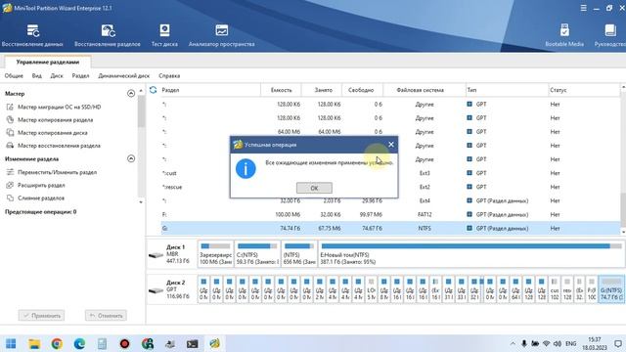Show hidden system tray icons
This screenshot has width=626, height=352.
513,343
